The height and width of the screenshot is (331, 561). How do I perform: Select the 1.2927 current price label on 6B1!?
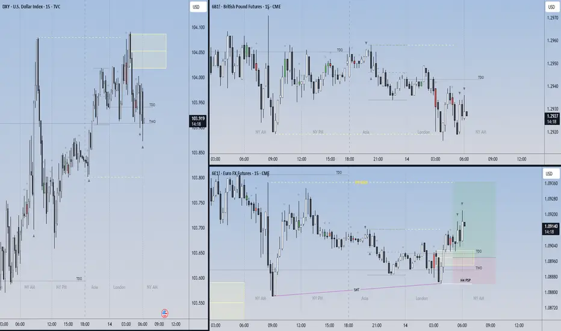tap(552, 119)
